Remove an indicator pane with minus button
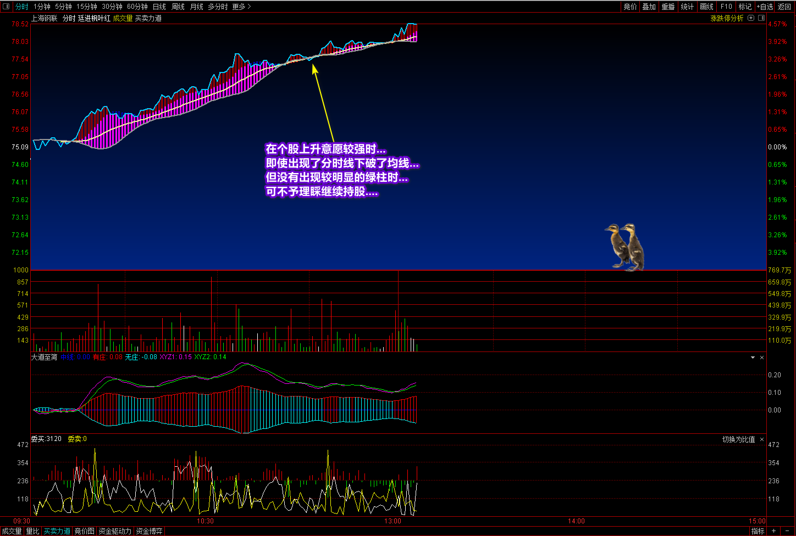Image resolution: width=796 pixels, height=536 pixels. pos(786,531)
